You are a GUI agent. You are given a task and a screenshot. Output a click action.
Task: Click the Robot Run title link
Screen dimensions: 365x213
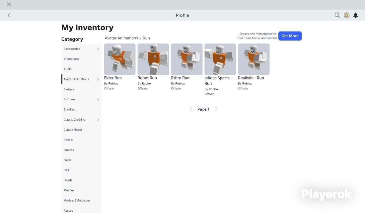[x=147, y=78]
